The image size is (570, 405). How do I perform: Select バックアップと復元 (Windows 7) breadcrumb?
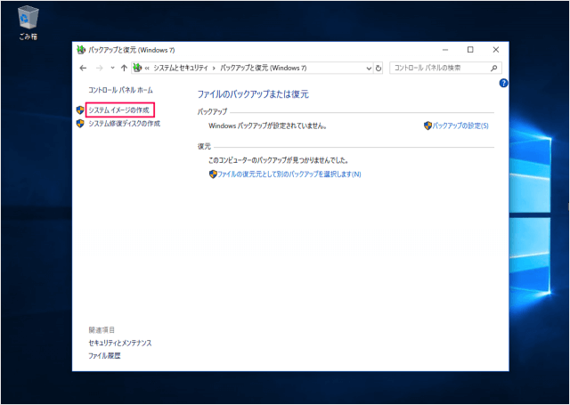coord(263,68)
